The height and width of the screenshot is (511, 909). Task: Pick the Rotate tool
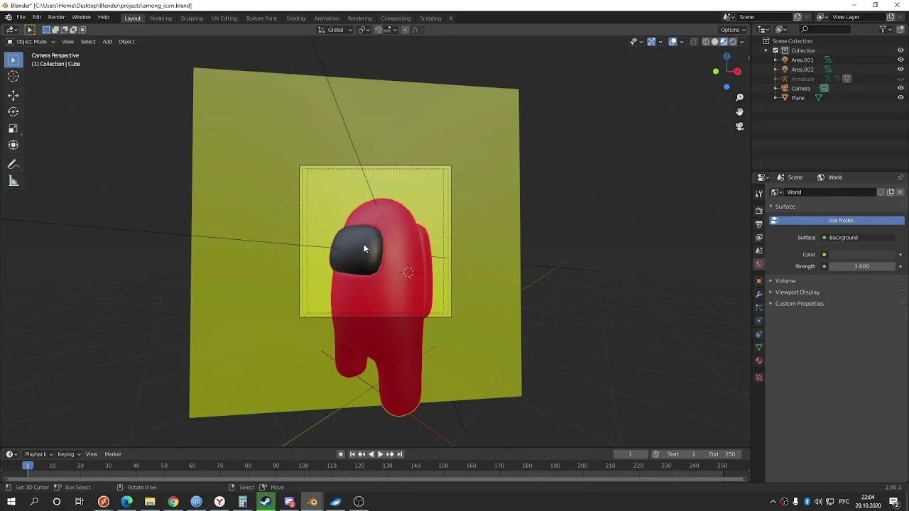tap(13, 111)
